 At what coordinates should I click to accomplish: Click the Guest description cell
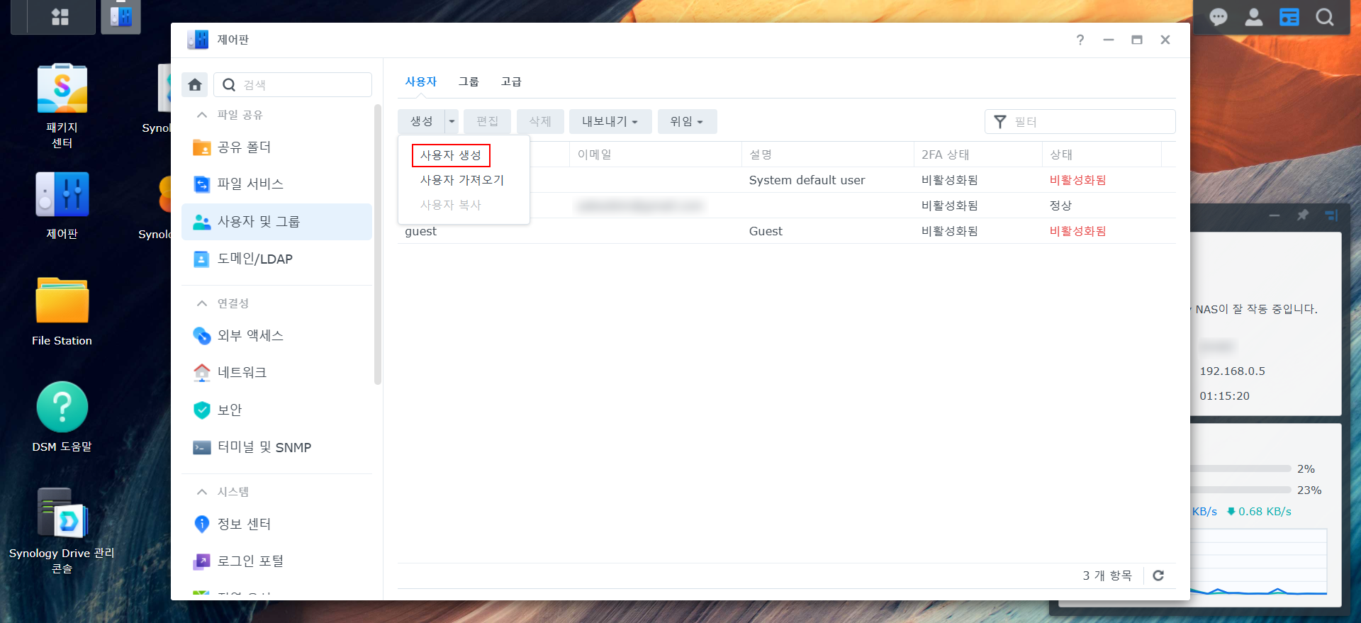coord(766,231)
